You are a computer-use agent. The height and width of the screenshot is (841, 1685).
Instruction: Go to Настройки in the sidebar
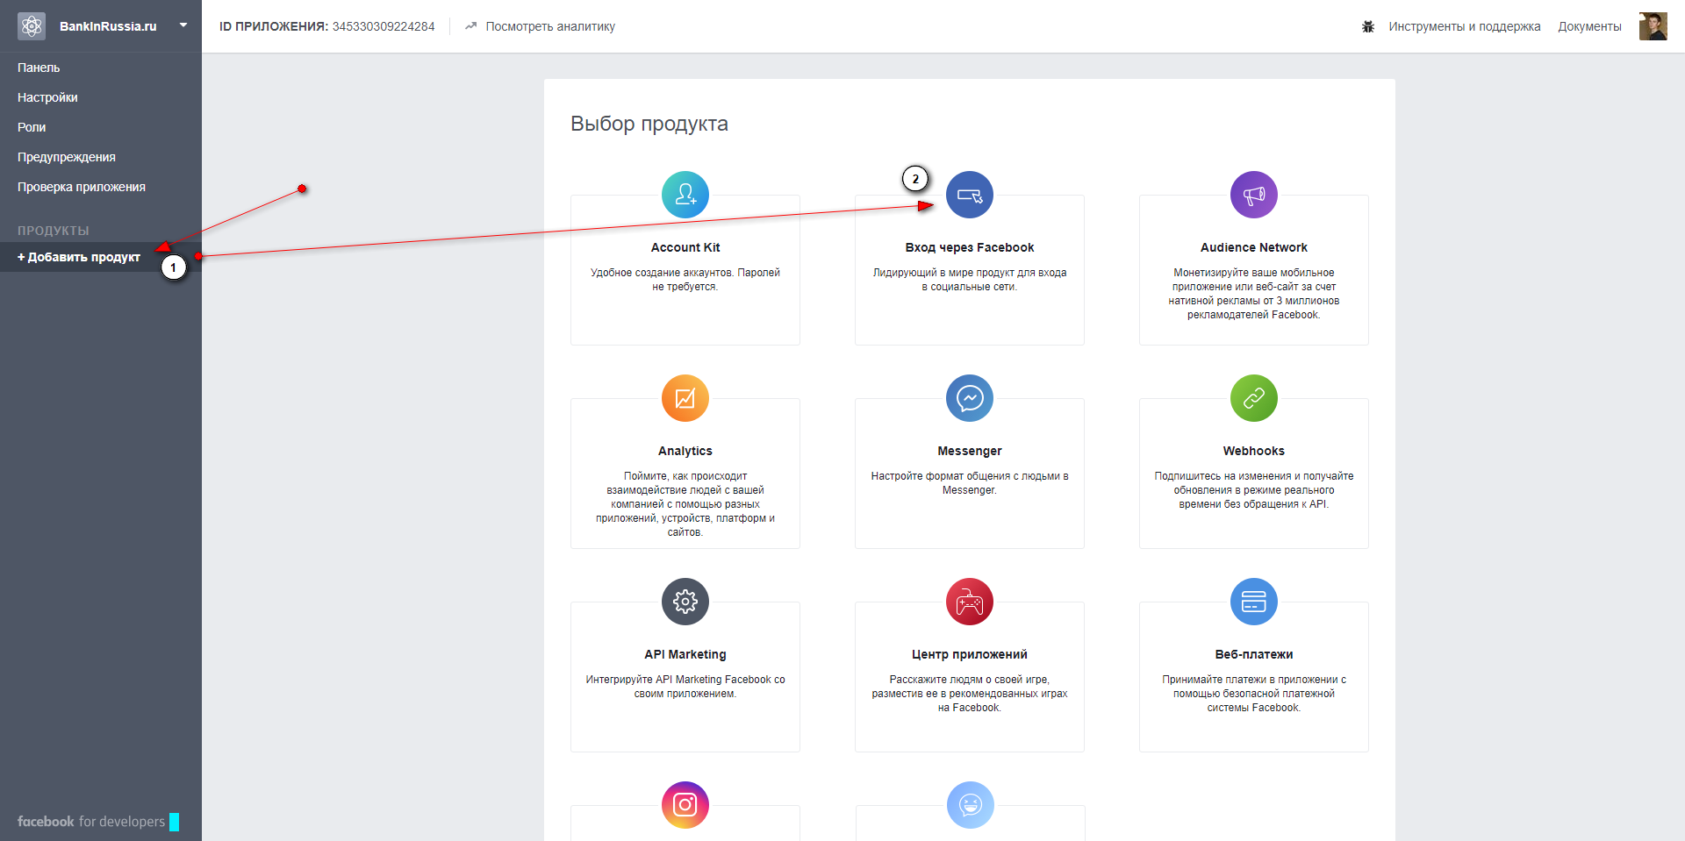coord(47,97)
